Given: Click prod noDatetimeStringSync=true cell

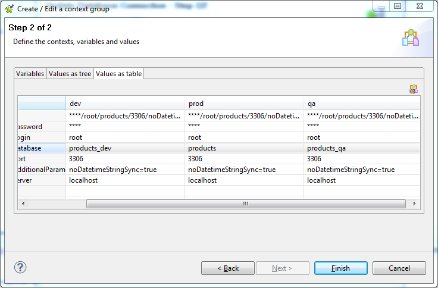Looking at the screenshot, I should [244, 170].
